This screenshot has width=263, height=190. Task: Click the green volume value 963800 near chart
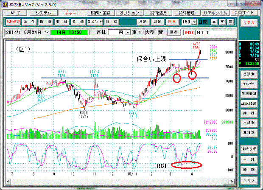[x=227, y=122]
